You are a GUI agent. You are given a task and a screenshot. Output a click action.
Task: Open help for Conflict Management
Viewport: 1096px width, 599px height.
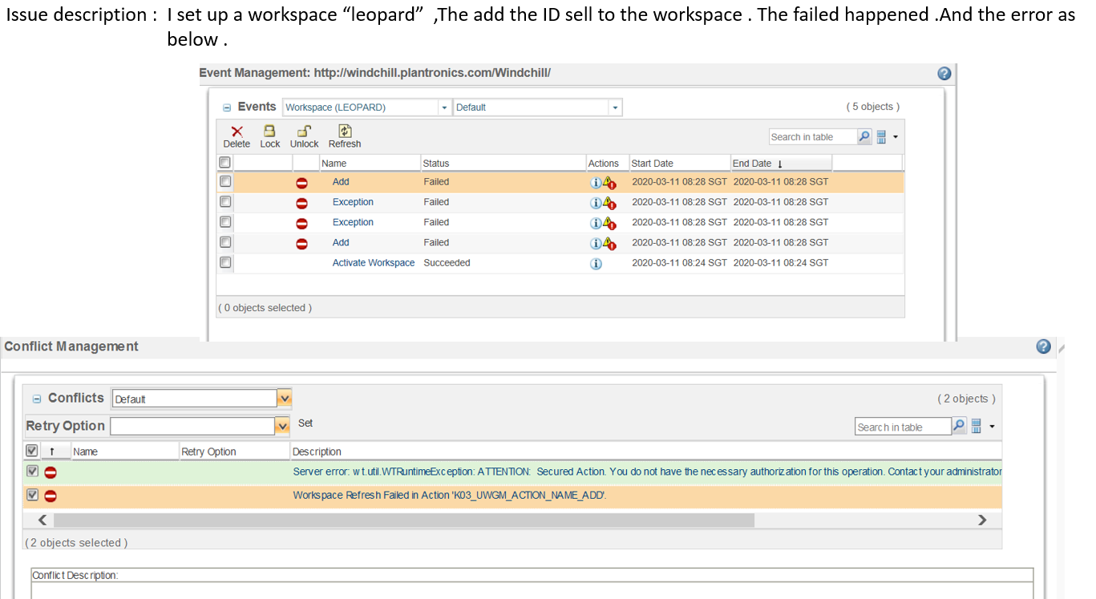[x=1043, y=346]
